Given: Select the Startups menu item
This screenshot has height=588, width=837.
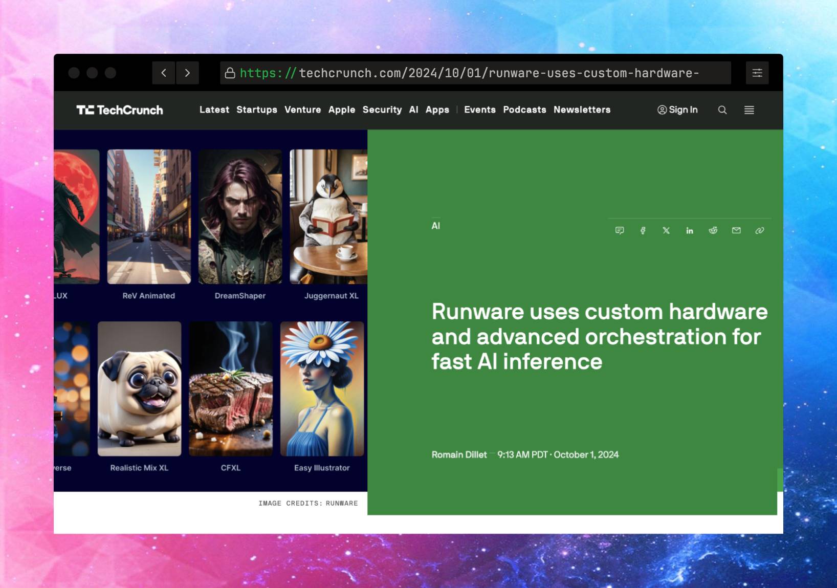Looking at the screenshot, I should click(x=257, y=110).
